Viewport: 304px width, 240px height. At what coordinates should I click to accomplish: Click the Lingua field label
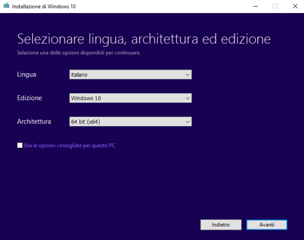pyautogui.click(x=27, y=75)
